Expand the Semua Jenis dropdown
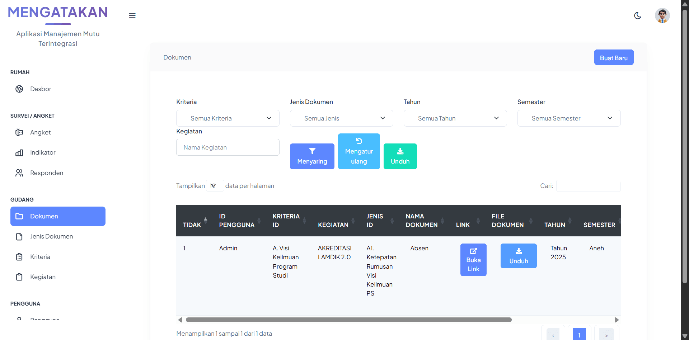Image resolution: width=689 pixels, height=340 pixels. [341, 118]
